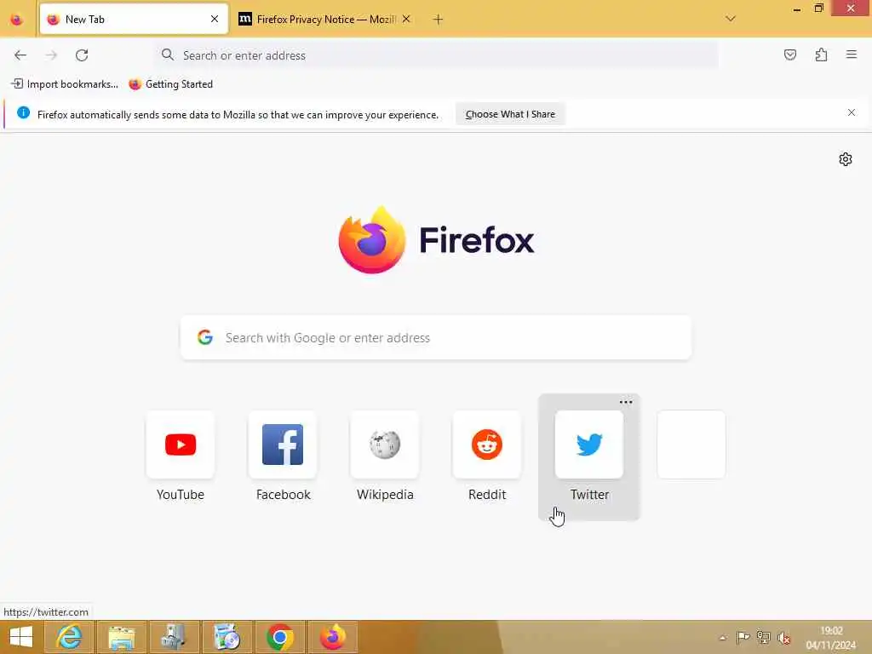Viewport: 872px width, 654px height.
Task: Open the Windows Start button
Action: 20,637
